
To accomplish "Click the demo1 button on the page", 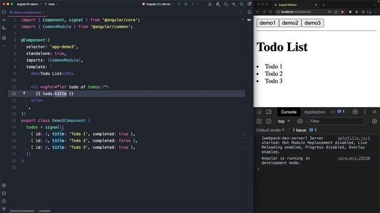I will point(267,23).
